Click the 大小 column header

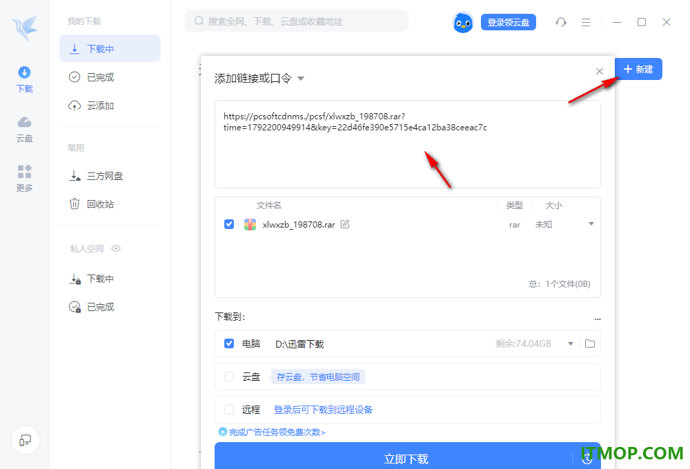pyautogui.click(x=553, y=206)
